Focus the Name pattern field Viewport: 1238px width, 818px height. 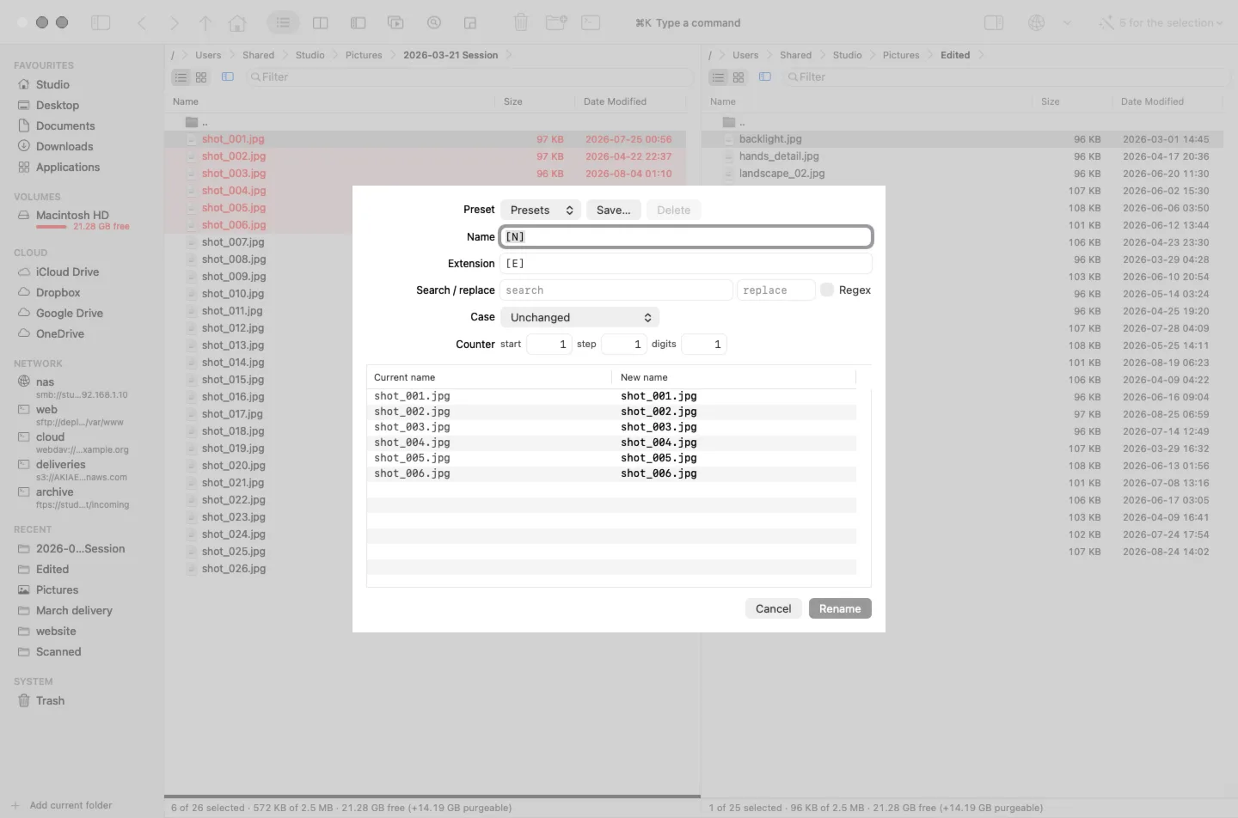click(x=686, y=237)
